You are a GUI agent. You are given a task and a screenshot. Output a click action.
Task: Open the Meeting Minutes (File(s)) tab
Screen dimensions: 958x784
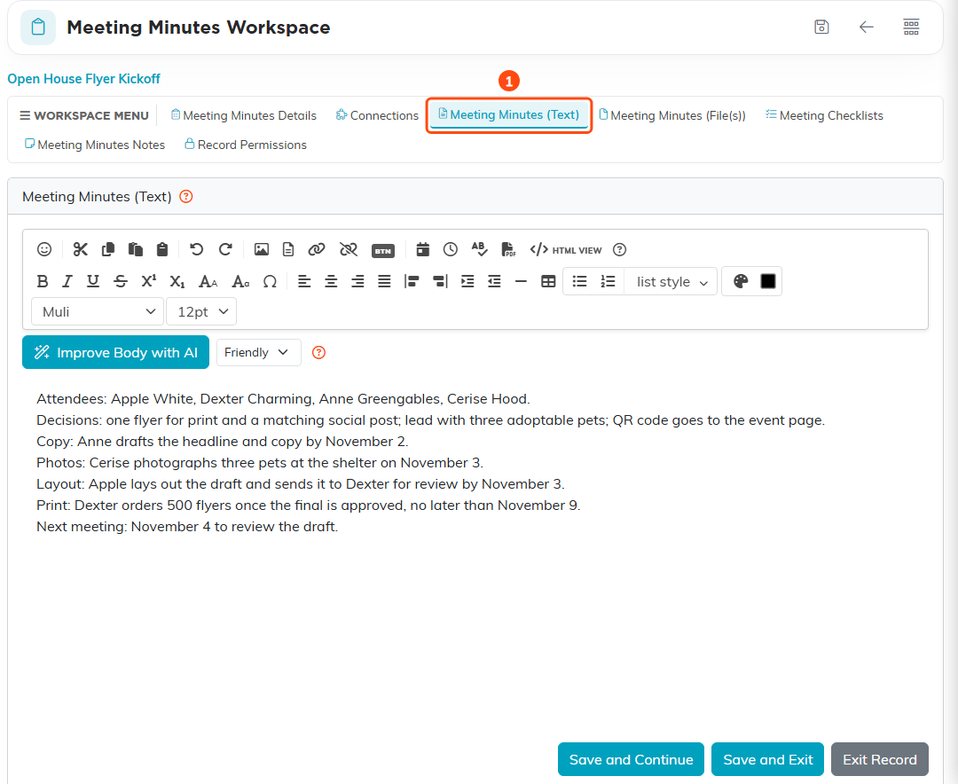(x=672, y=115)
